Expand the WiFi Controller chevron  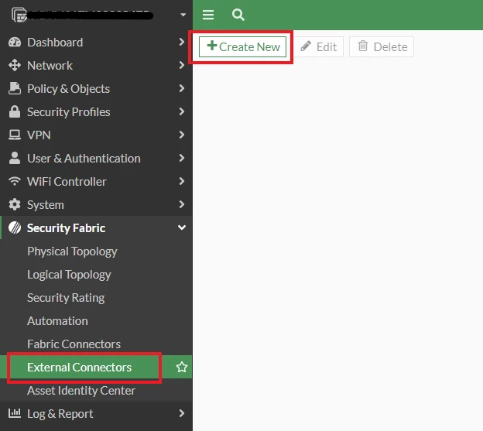point(182,181)
